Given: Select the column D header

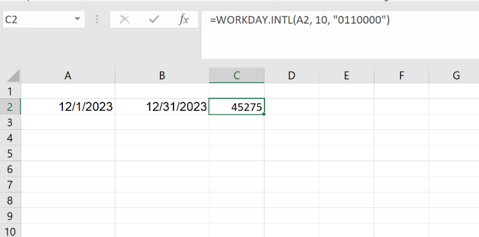Looking at the screenshot, I should [x=291, y=75].
